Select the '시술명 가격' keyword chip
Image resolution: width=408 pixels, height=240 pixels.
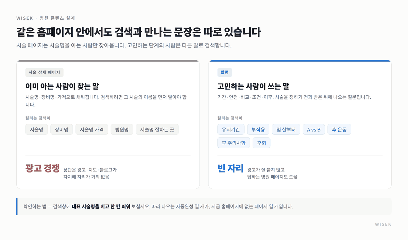(x=92, y=129)
